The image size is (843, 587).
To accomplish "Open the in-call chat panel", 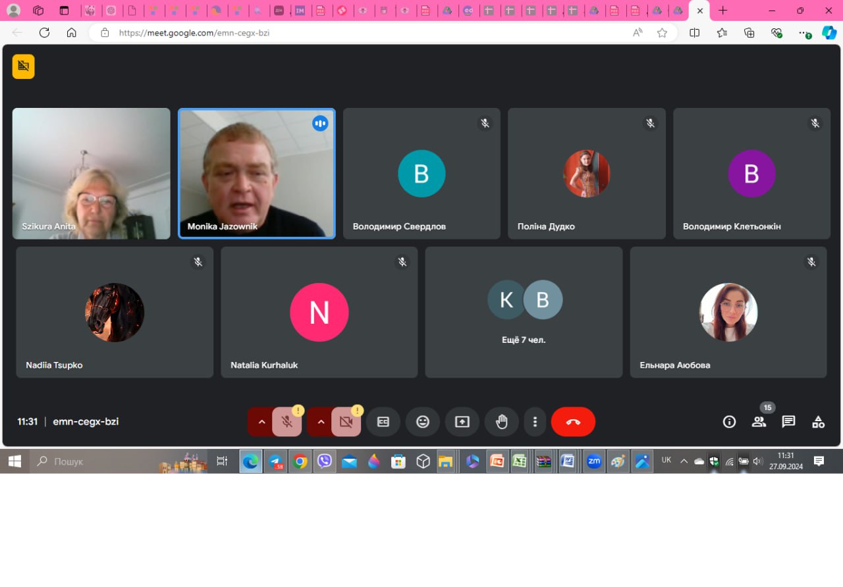I will [788, 422].
